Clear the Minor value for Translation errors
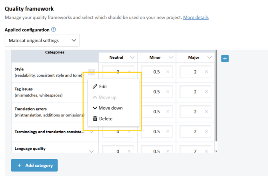 (168, 112)
